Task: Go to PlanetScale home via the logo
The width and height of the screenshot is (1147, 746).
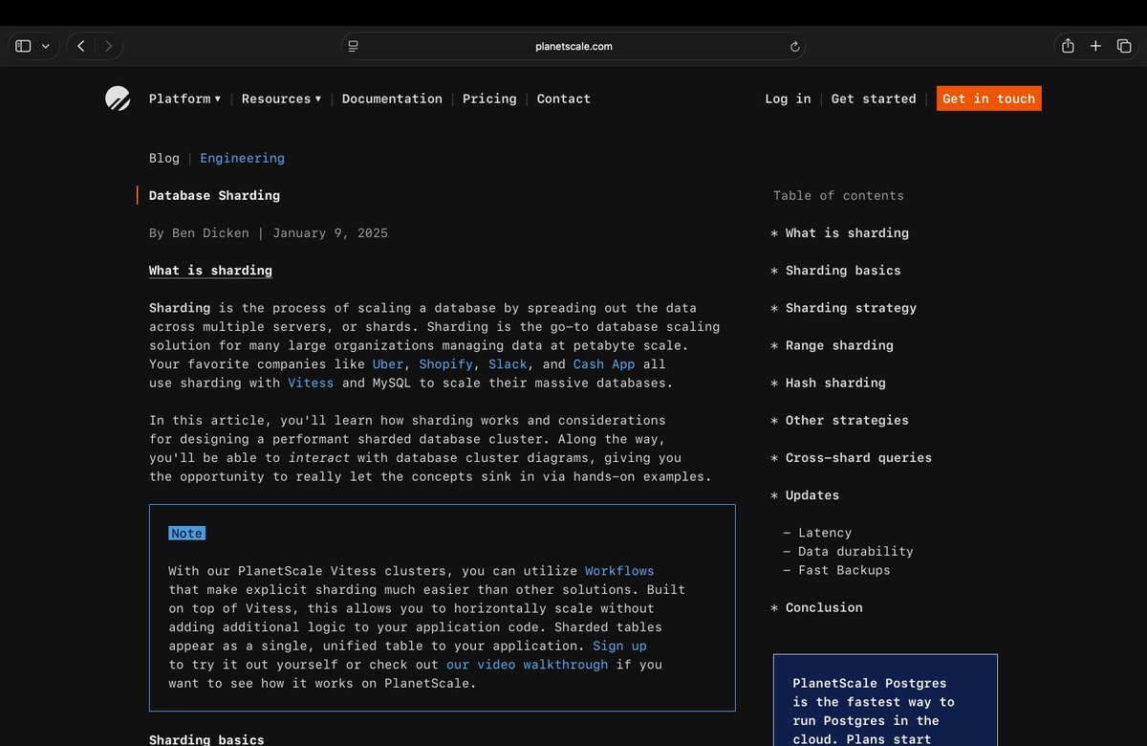Action: pyautogui.click(x=118, y=99)
